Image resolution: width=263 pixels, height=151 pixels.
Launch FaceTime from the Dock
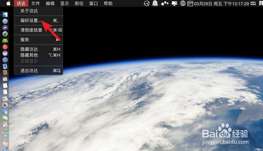click(x=5, y=118)
